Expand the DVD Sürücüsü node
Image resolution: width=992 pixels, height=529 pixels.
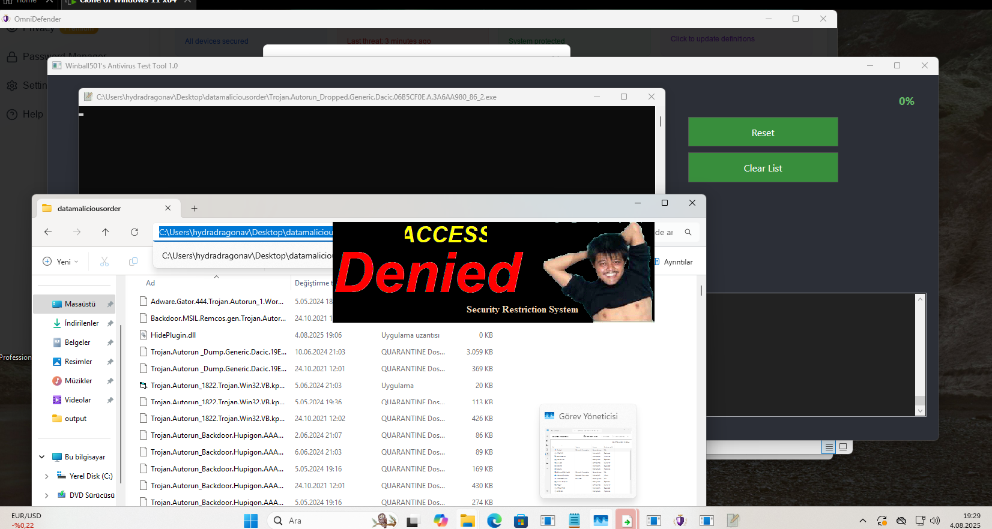pyautogui.click(x=47, y=495)
